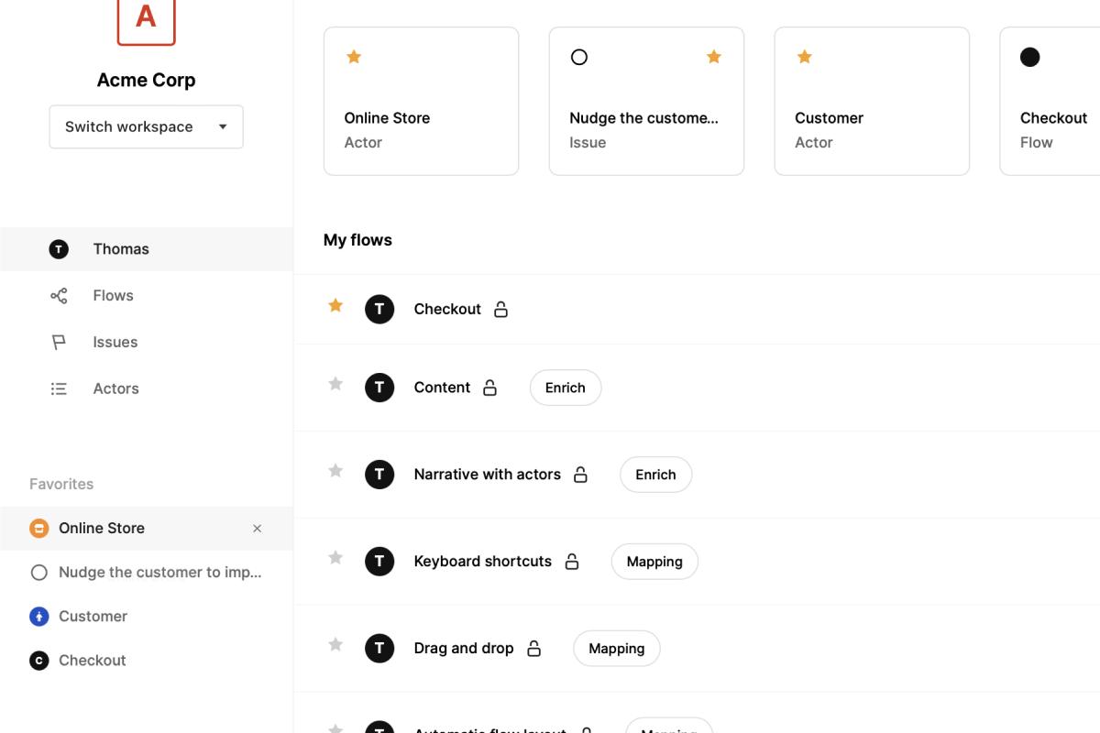This screenshot has height=733, width=1100.
Task: Open the Switch workspace dropdown
Action: [x=146, y=126]
